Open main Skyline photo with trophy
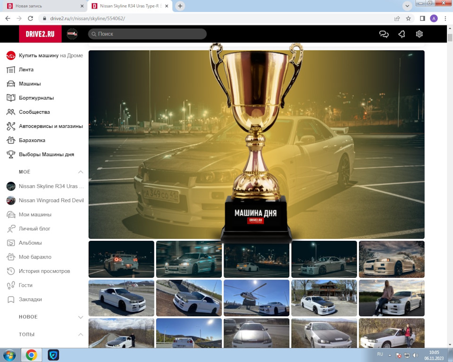 click(x=257, y=144)
